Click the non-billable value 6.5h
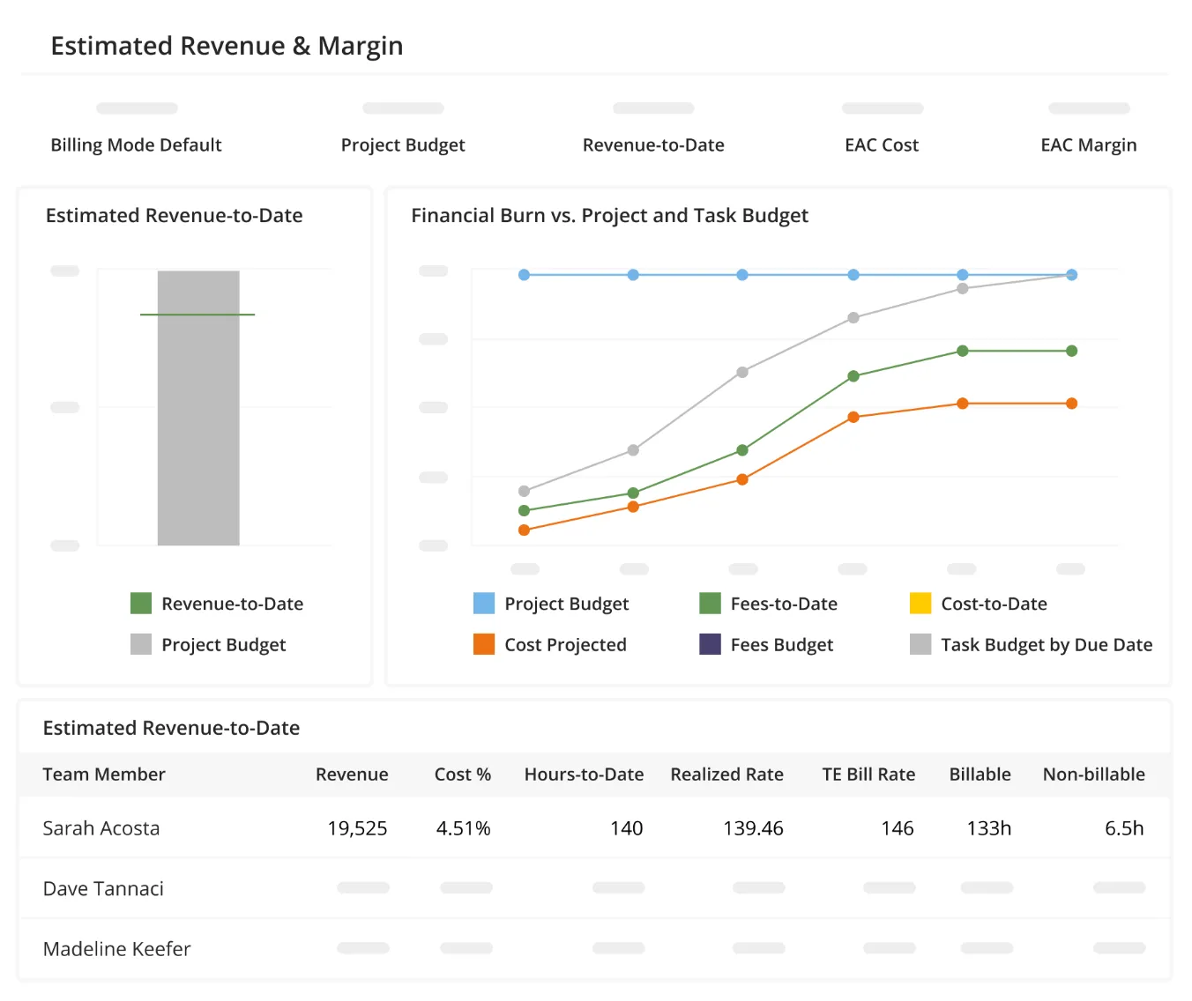The image size is (1192, 1001). coord(1124,828)
